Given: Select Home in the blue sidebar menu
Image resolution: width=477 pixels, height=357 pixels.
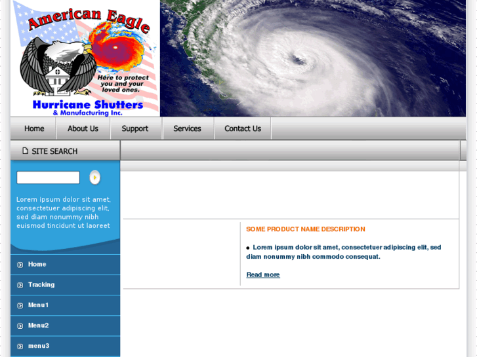Looking at the screenshot, I should click(x=66, y=265).
